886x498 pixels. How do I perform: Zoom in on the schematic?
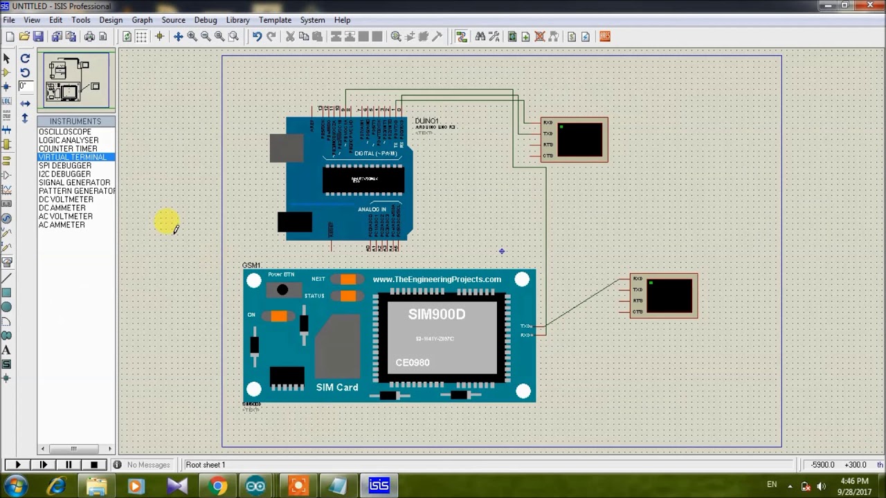[x=192, y=37]
